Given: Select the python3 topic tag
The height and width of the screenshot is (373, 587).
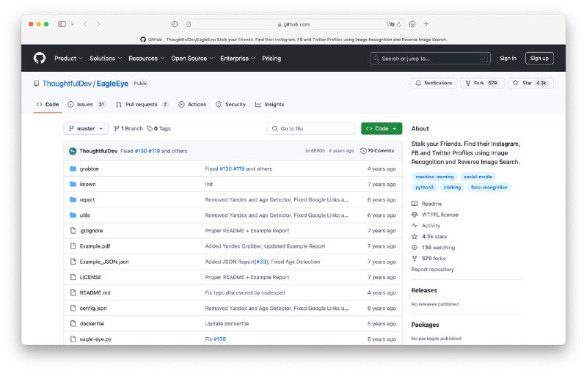Looking at the screenshot, I should click(424, 188).
